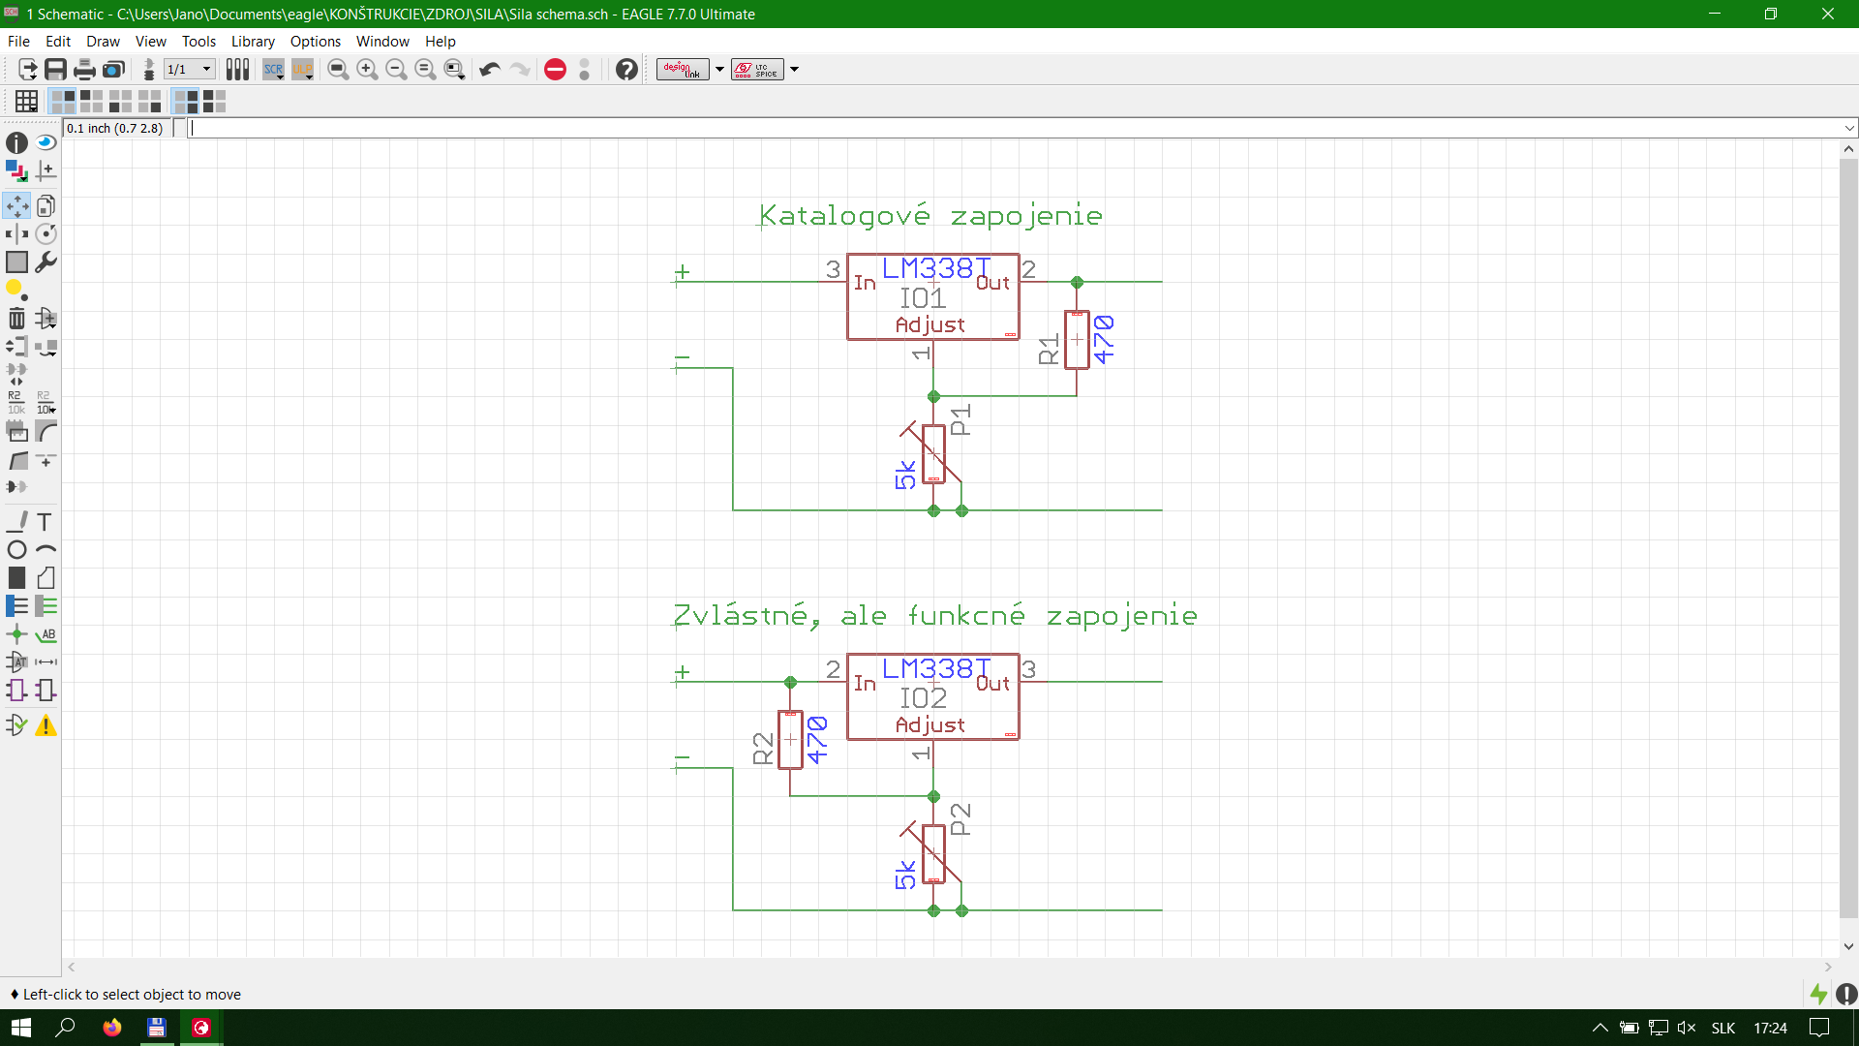The height and width of the screenshot is (1046, 1859).
Task: Open the Library menu
Action: (253, 42)
